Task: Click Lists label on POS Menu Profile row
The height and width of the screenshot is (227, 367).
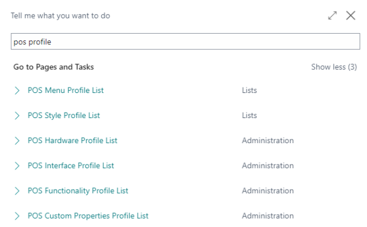Action: click(x=250, y=91)
